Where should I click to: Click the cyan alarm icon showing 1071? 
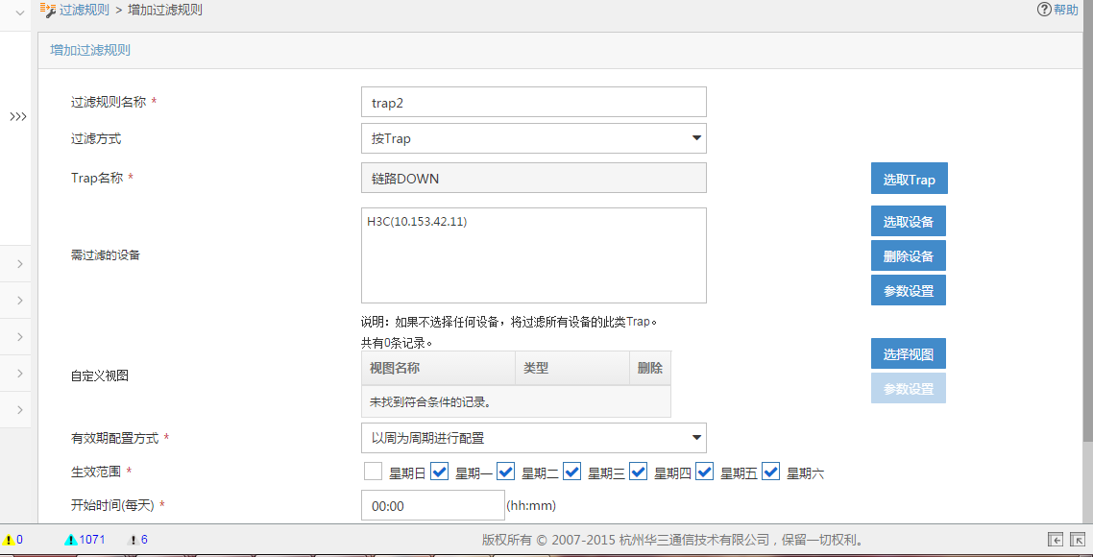[x=70, y=540]
